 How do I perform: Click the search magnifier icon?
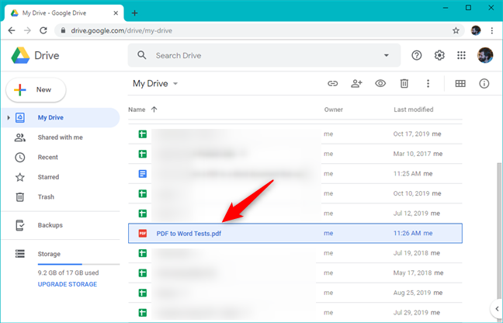(142, 55)
